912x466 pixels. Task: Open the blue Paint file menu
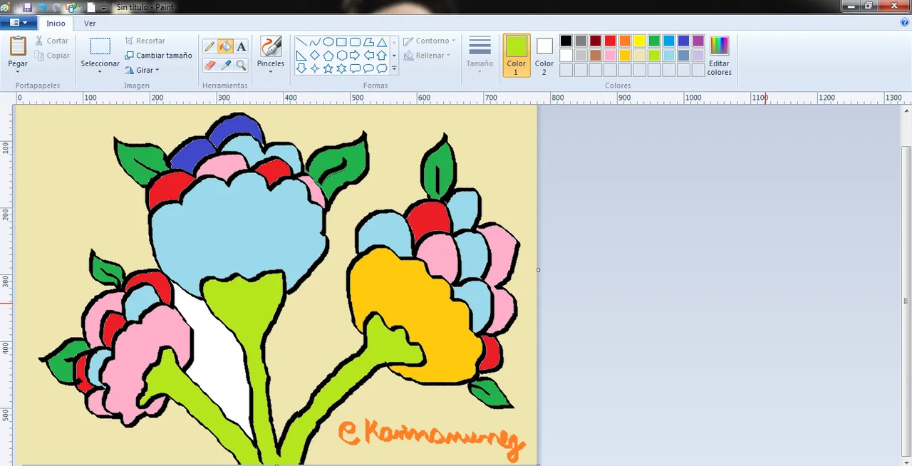pyautogui.click(x=19, y=23)
